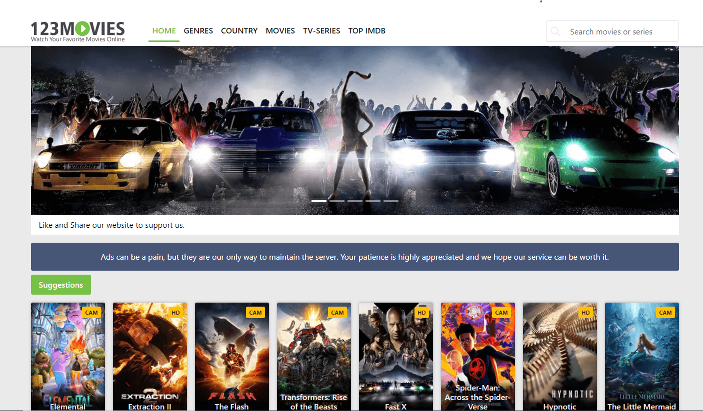The width and height of the screenshot is (703, 411).
Task: Click the CAM badge on The Flash
Action: [255, 313]
